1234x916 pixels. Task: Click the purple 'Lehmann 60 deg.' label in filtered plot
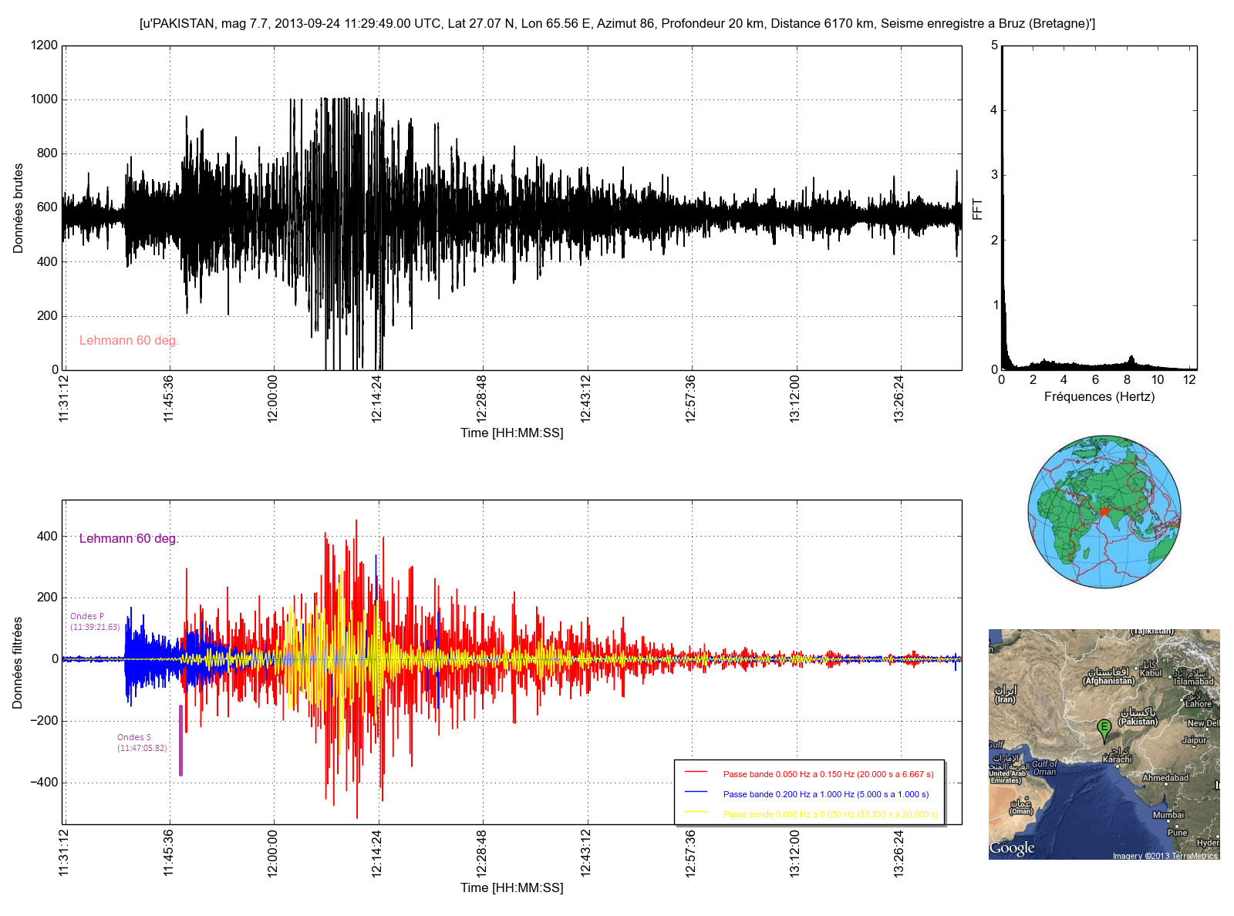point(129,538)
